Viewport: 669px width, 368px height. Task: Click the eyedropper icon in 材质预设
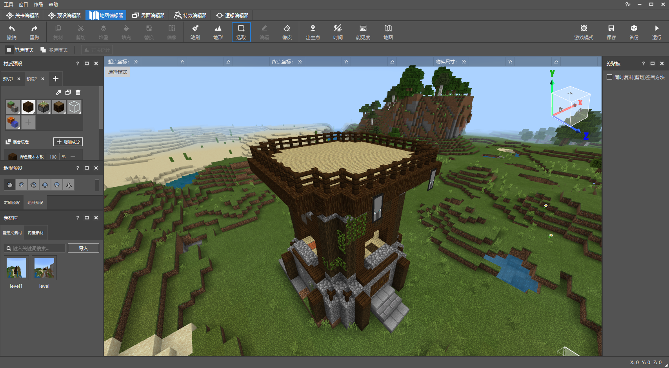click(58, 92)
